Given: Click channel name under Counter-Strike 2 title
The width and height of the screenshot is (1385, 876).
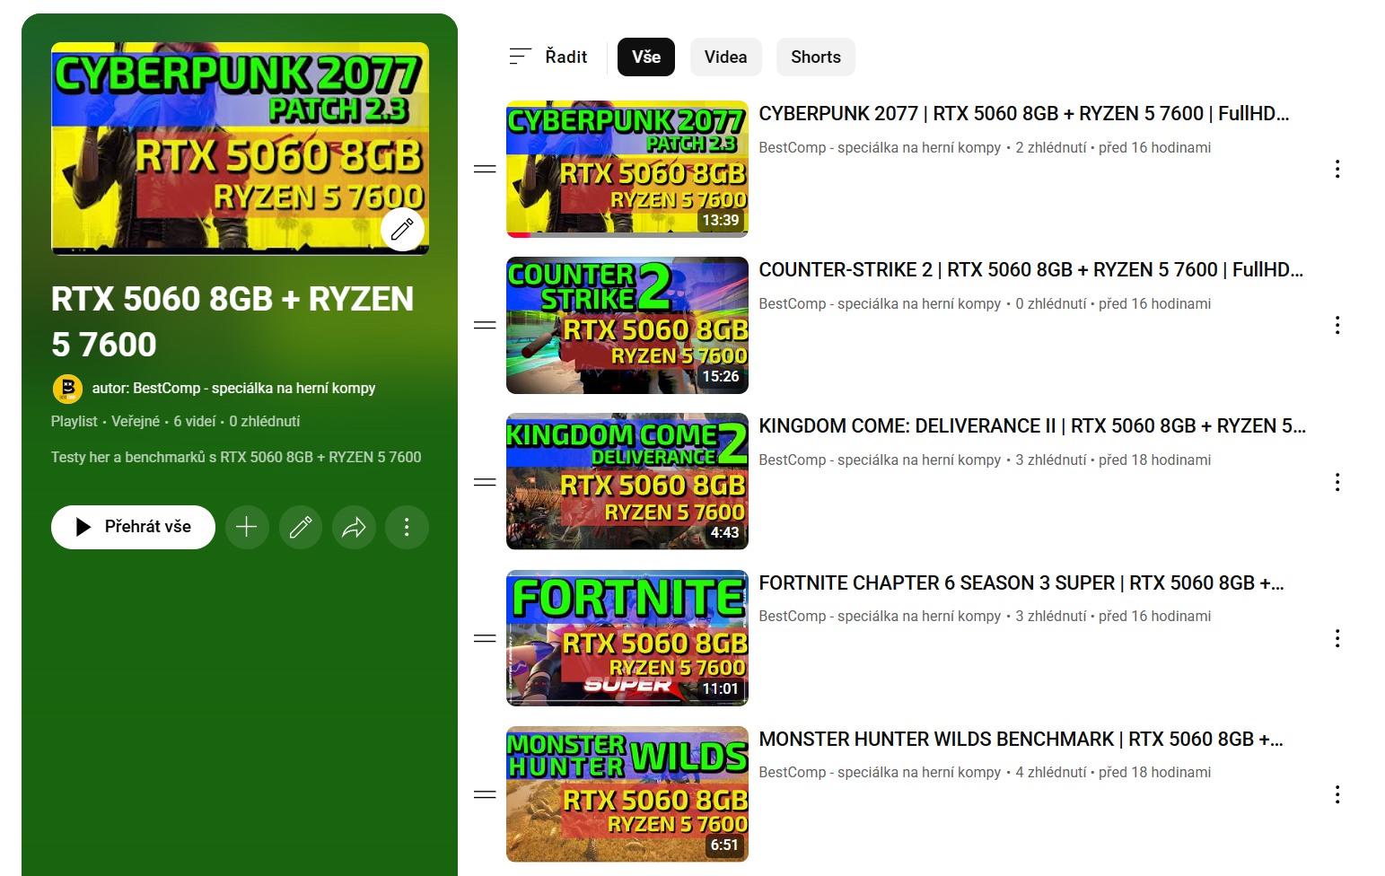Looking at the screenshot, I should pyautogui.click(x=880, y=303).
